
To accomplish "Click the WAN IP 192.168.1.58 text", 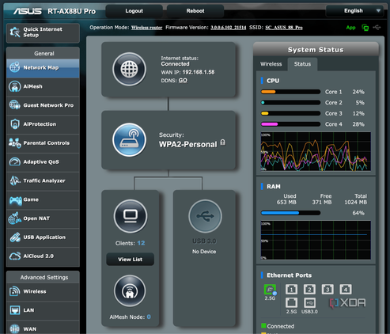I will [x=199, y=72].
